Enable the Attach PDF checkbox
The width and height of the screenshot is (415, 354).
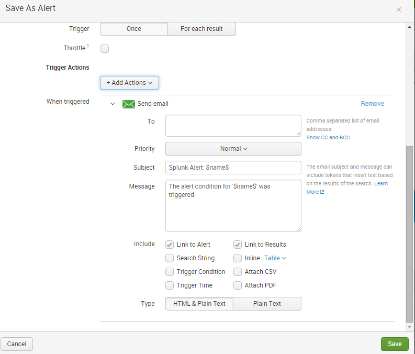click(x=238, y=285)
